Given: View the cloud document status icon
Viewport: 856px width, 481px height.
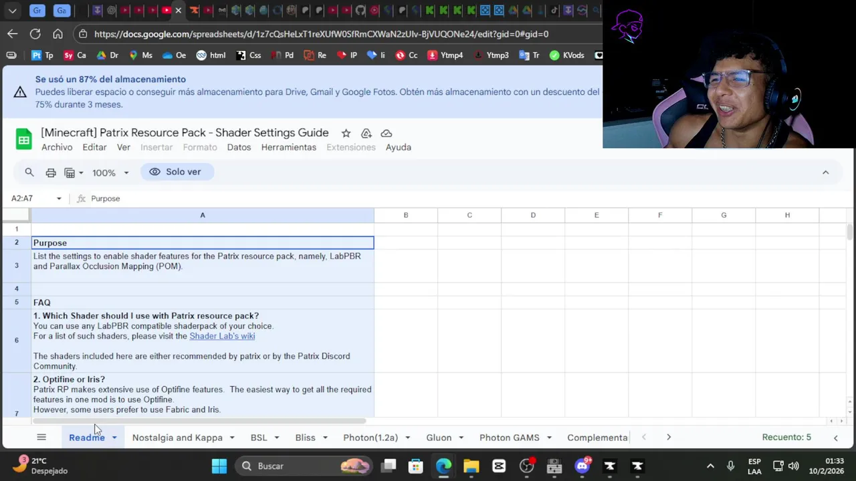Looking at the screenshot, I should (x=386, y=133).
